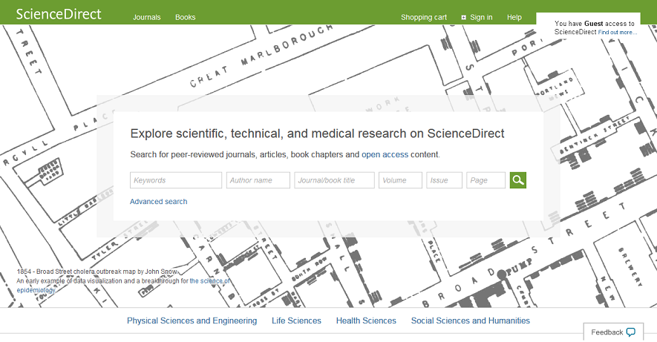The height and width of the screenshot is (342, 657).
Task: Browse Physical Sciences and Engineering
Action: (192, 320)
